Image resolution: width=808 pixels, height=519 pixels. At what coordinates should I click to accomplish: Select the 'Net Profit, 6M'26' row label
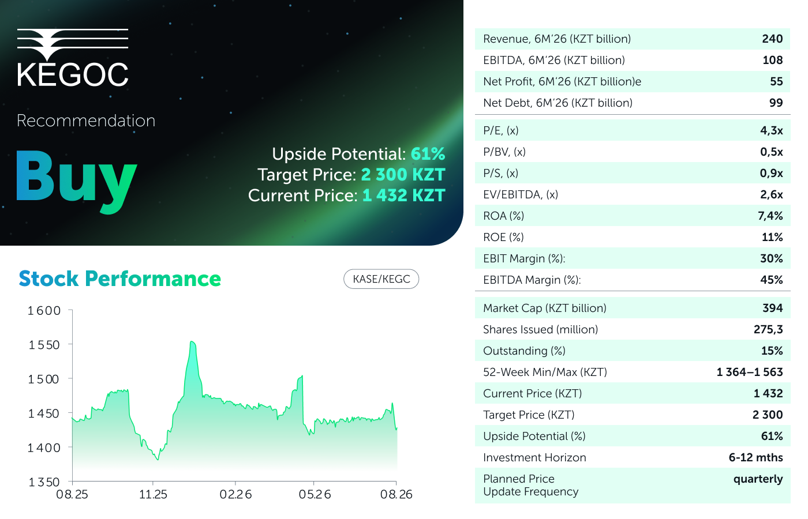click(562, 82)
